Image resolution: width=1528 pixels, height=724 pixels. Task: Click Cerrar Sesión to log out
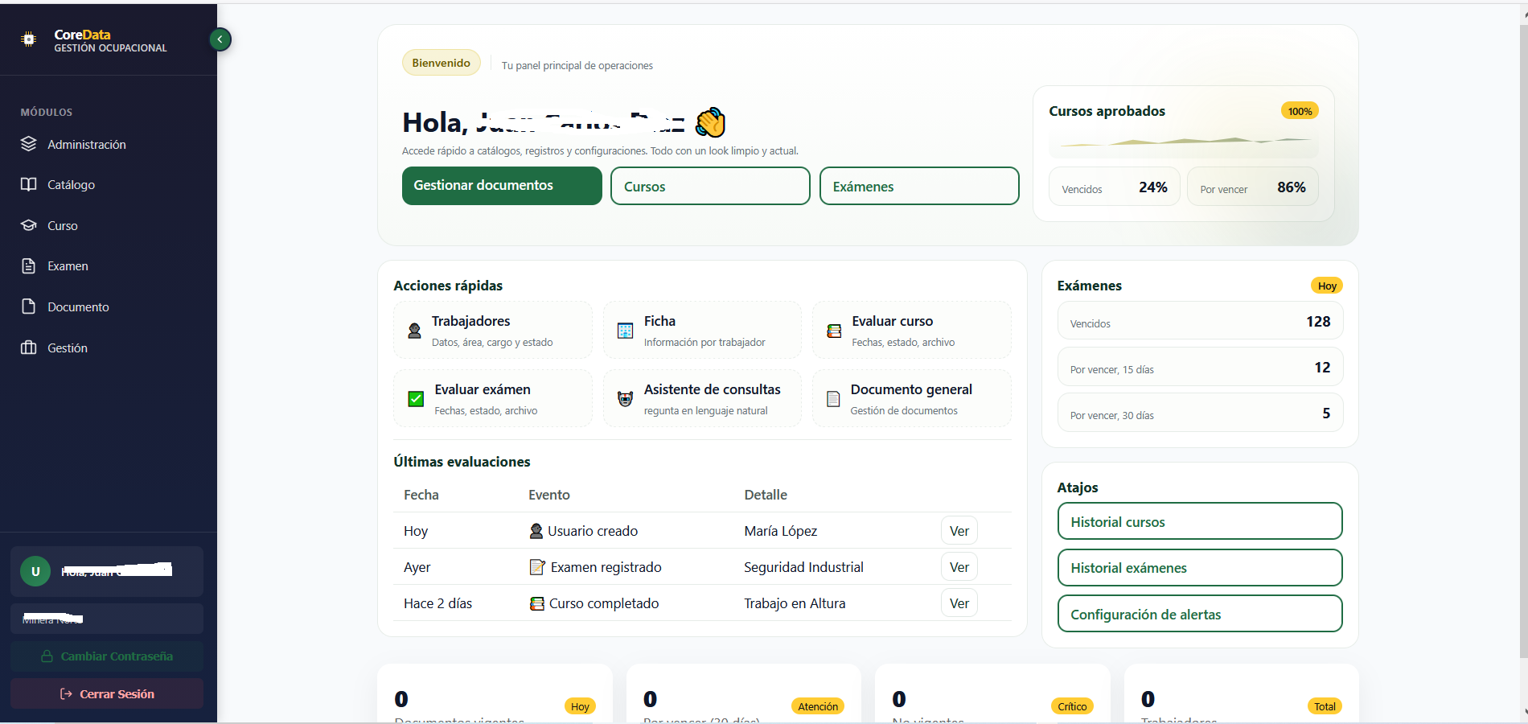click(x=107, y=694)
